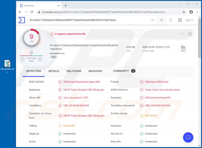This screenshot has width=202, height=148.
Task: Vote malicious with community X icon
Action: point(23,59)
